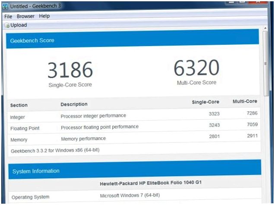Select Memory multi-core value 2911
Screen dimensions: 275x205
pyautogui.click(x=253, y=136)
